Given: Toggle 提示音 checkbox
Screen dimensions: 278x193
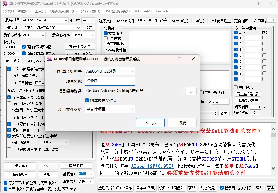Looking at the screenshot, I should click(222, 188).
